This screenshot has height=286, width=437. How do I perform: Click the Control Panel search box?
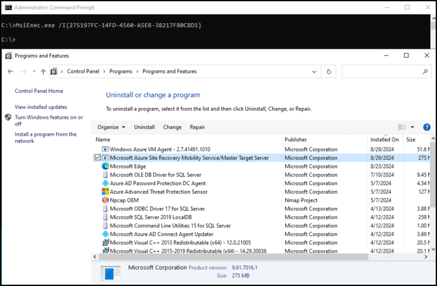click(382, 72)
